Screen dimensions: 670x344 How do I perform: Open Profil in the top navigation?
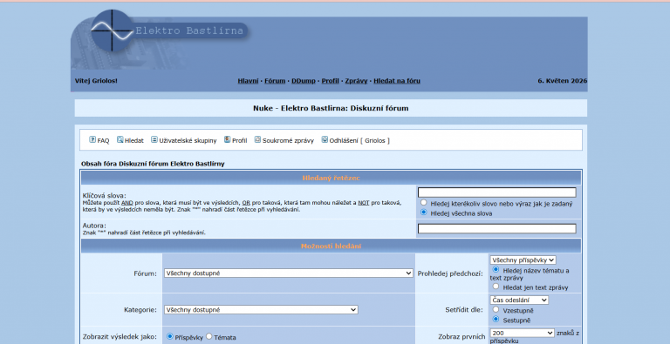(x=331, y=81)
